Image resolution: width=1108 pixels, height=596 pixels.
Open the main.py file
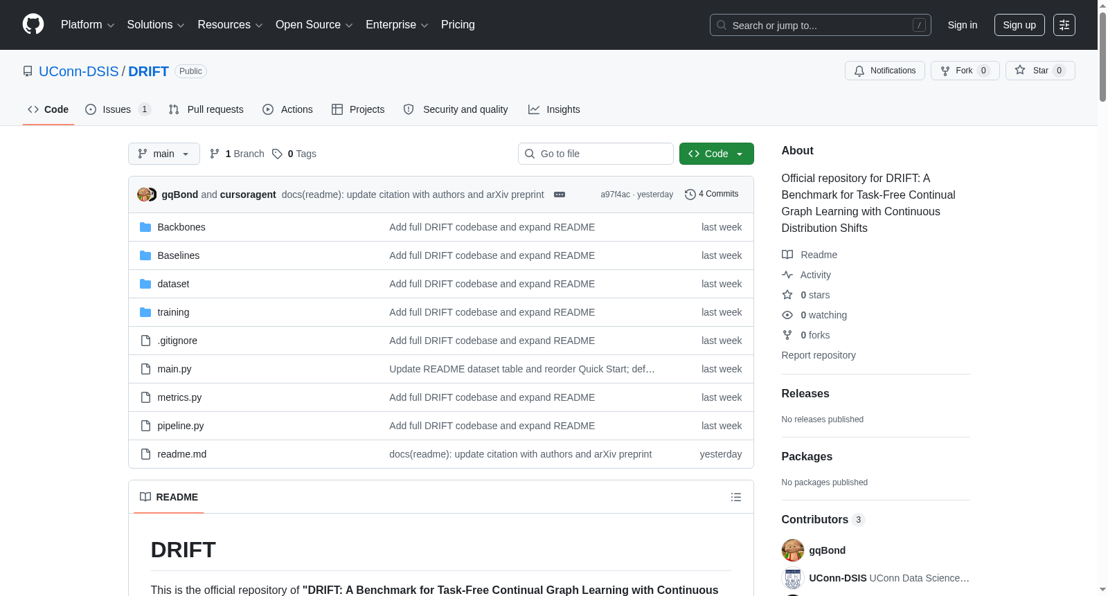coord(175,369)
